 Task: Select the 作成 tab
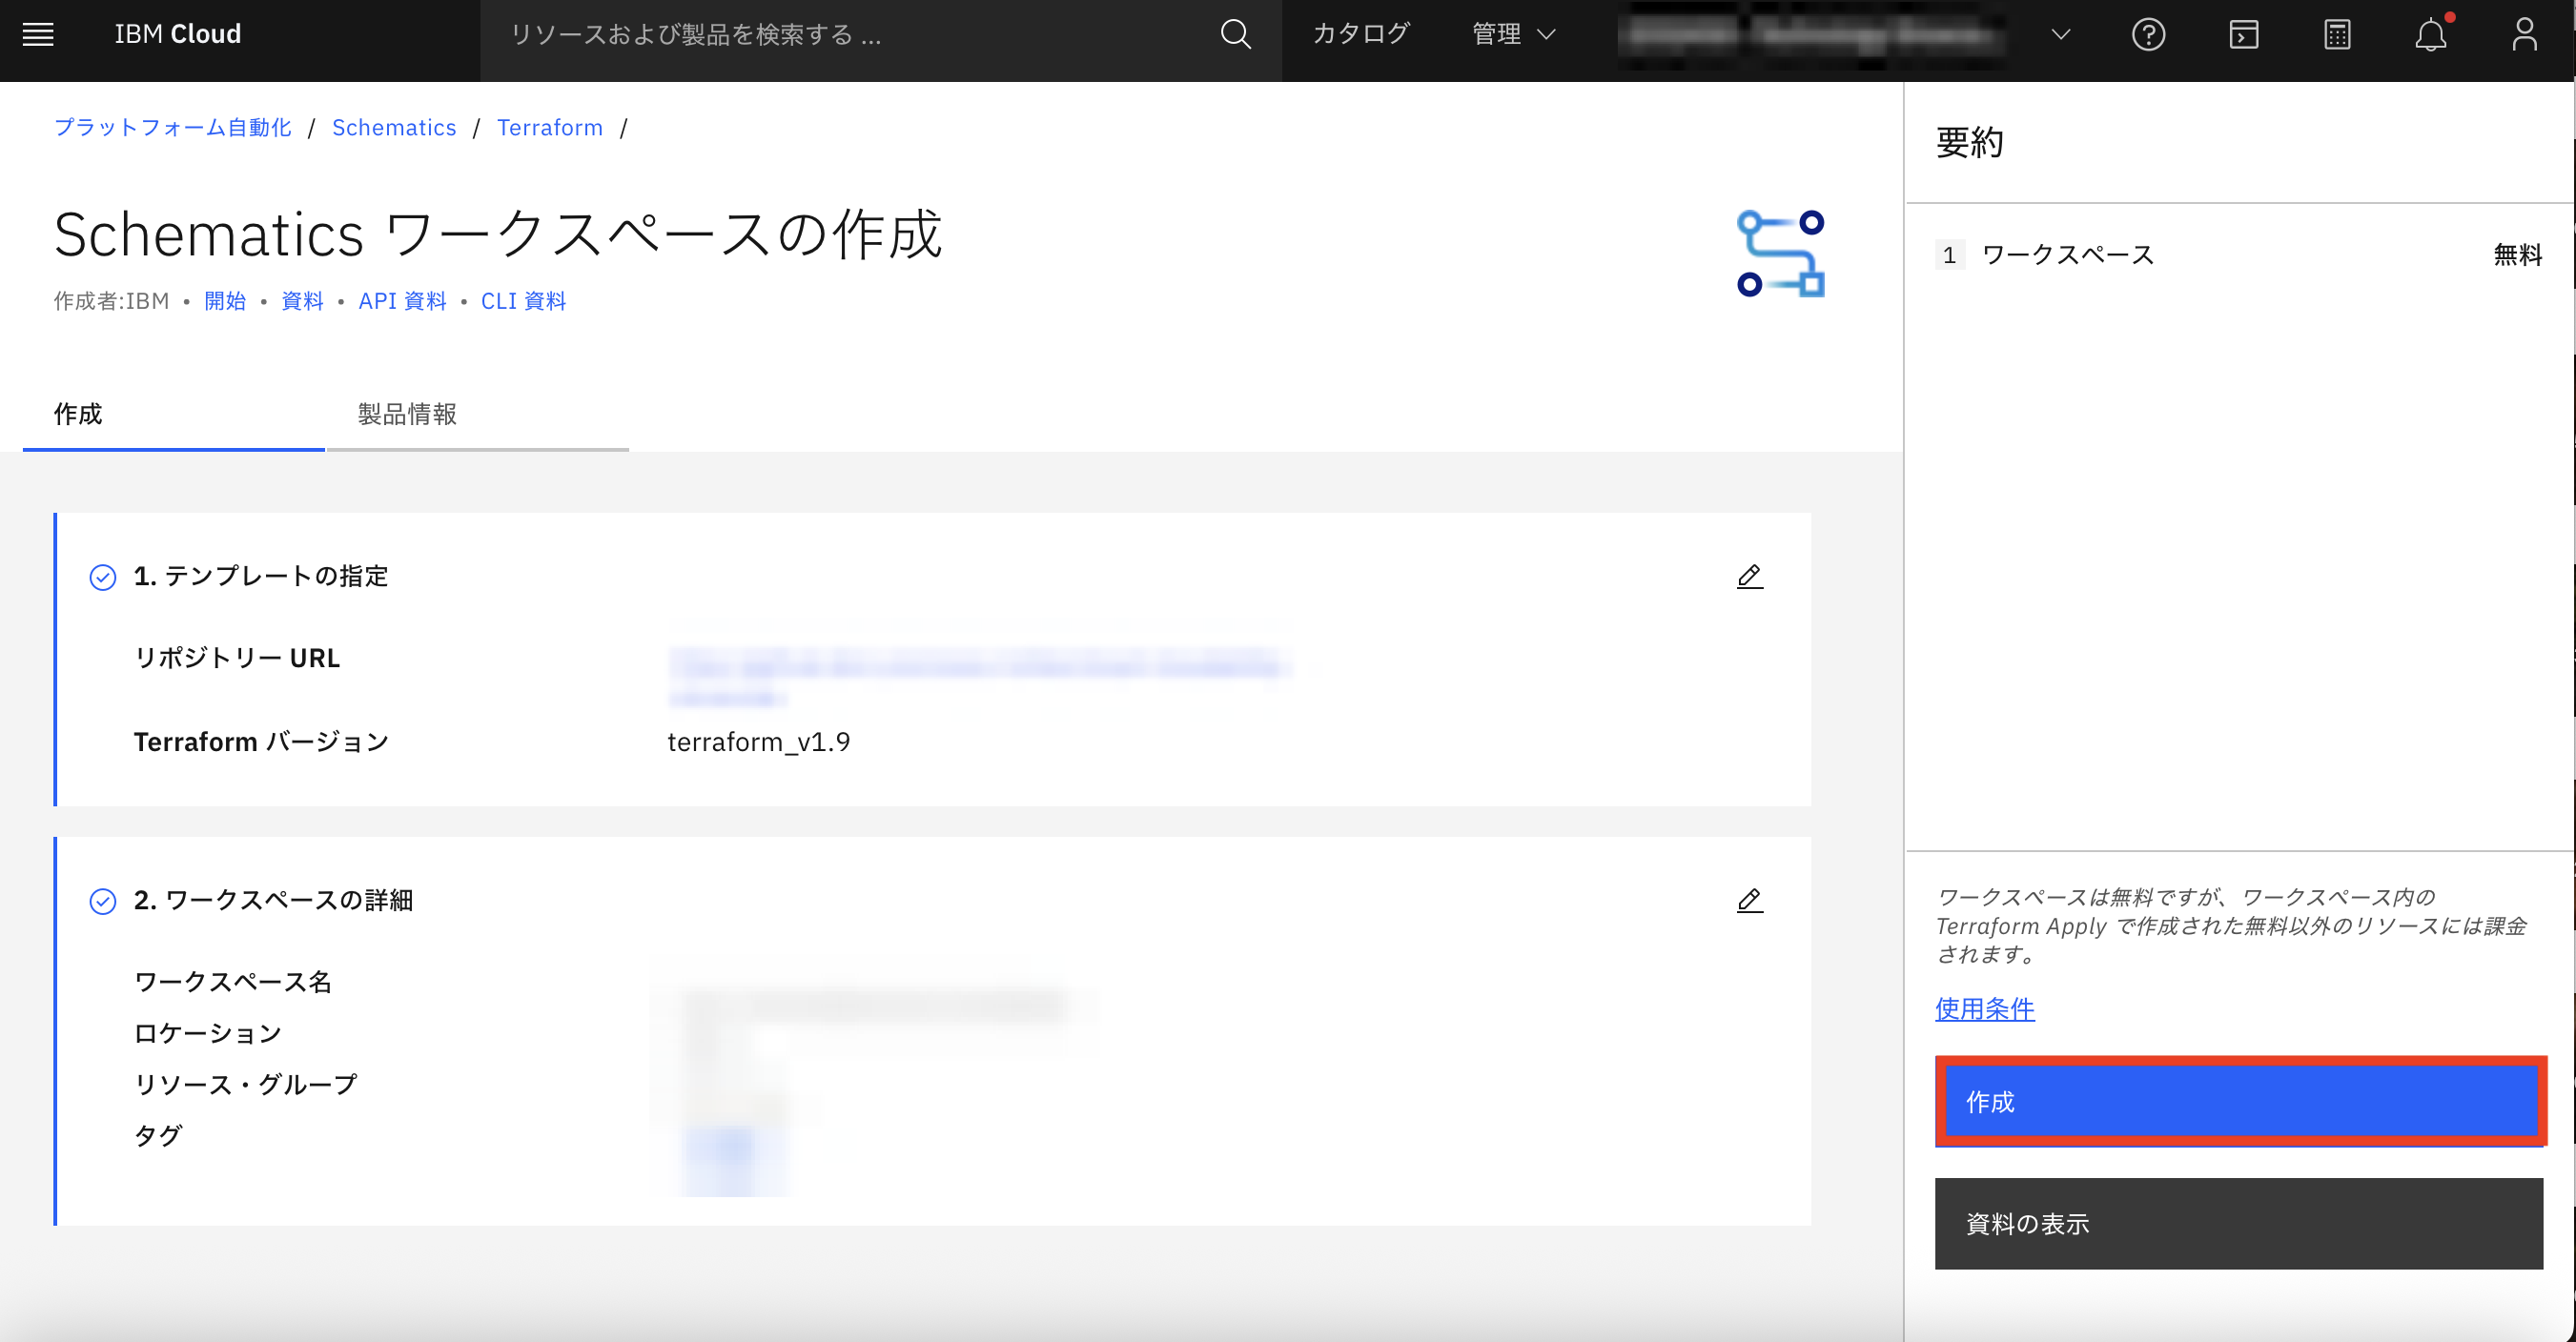77,414
